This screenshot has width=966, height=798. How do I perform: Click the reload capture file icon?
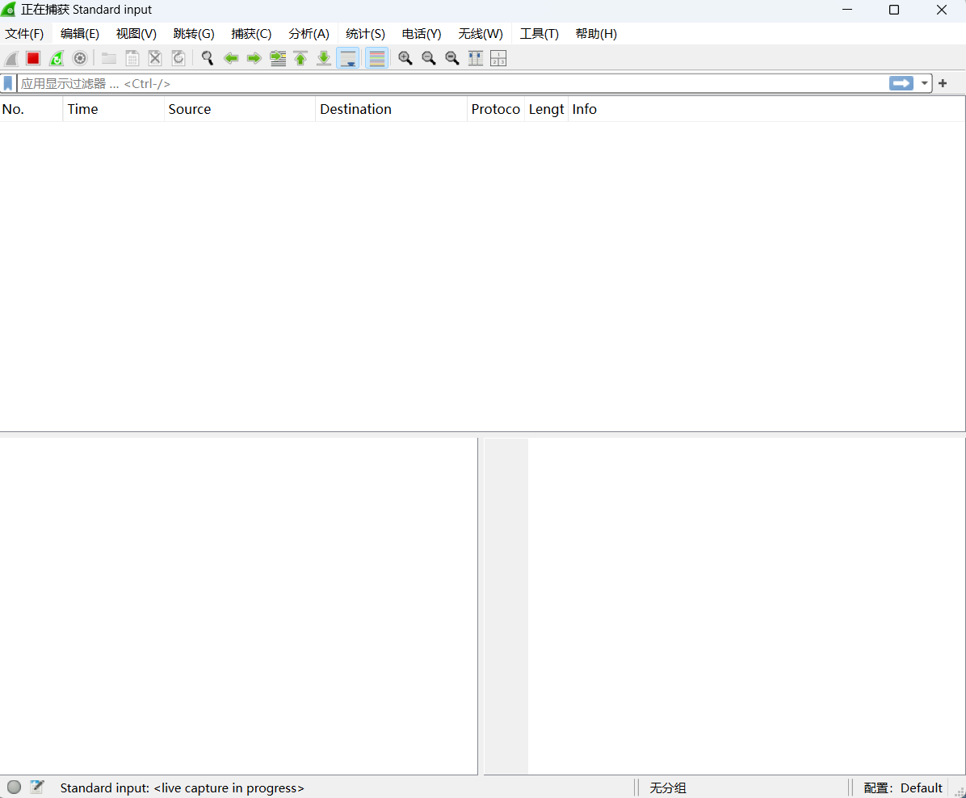[x=178, y=58]
